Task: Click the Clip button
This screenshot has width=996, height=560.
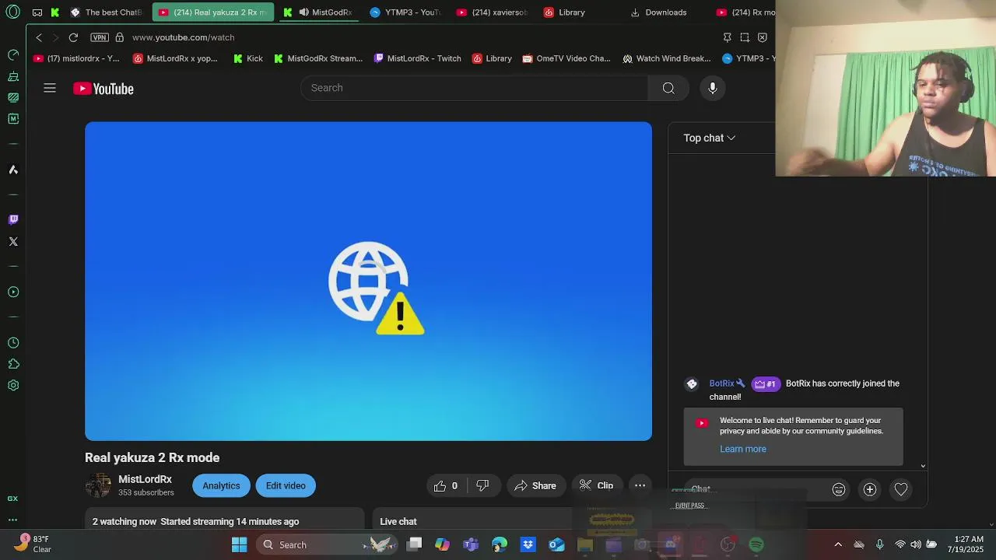Action: point(597,485)
